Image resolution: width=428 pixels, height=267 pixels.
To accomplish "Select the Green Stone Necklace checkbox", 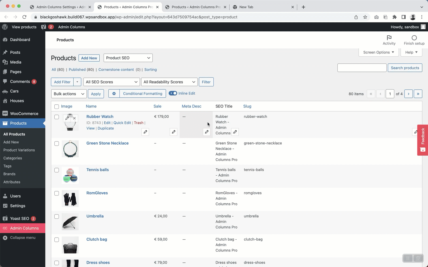I will point(57,143).
